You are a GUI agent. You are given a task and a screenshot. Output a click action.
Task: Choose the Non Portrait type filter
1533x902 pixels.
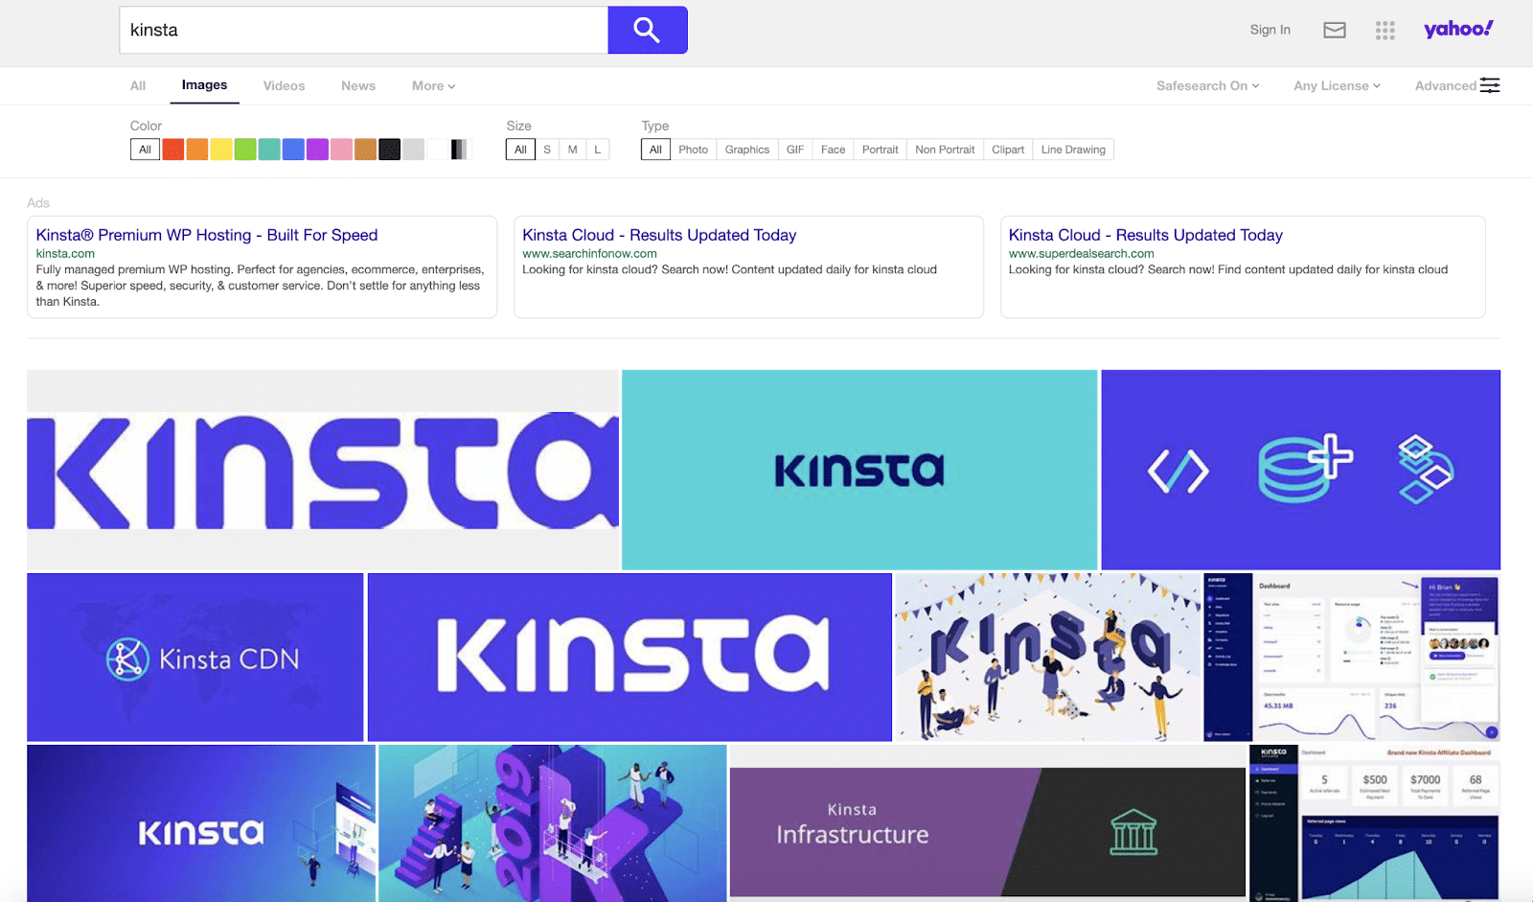(945, 150)
